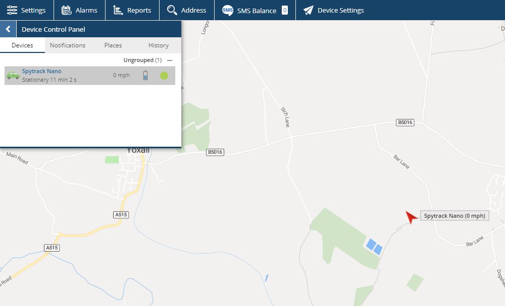The height and width of the screenshot is (306, 505).
Task: Click the red arrow device marker on map
Action: tap(411, 217)
